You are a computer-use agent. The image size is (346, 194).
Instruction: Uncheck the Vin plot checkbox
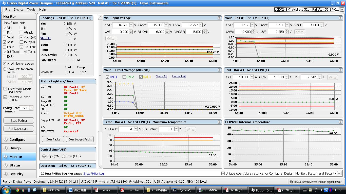click(5, 28)
